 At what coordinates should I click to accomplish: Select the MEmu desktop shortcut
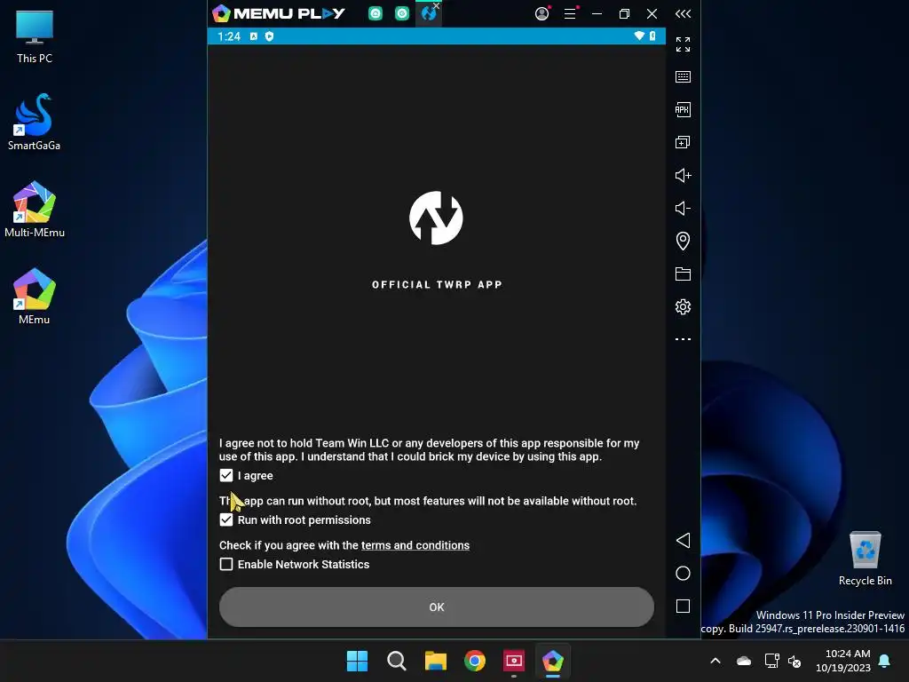[35, 297]
